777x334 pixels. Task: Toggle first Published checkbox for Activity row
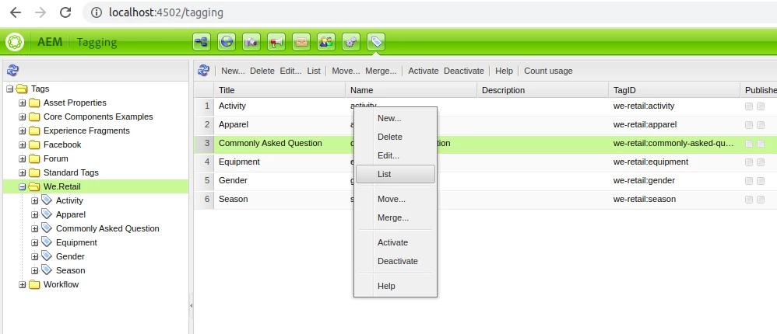[749, 106]
